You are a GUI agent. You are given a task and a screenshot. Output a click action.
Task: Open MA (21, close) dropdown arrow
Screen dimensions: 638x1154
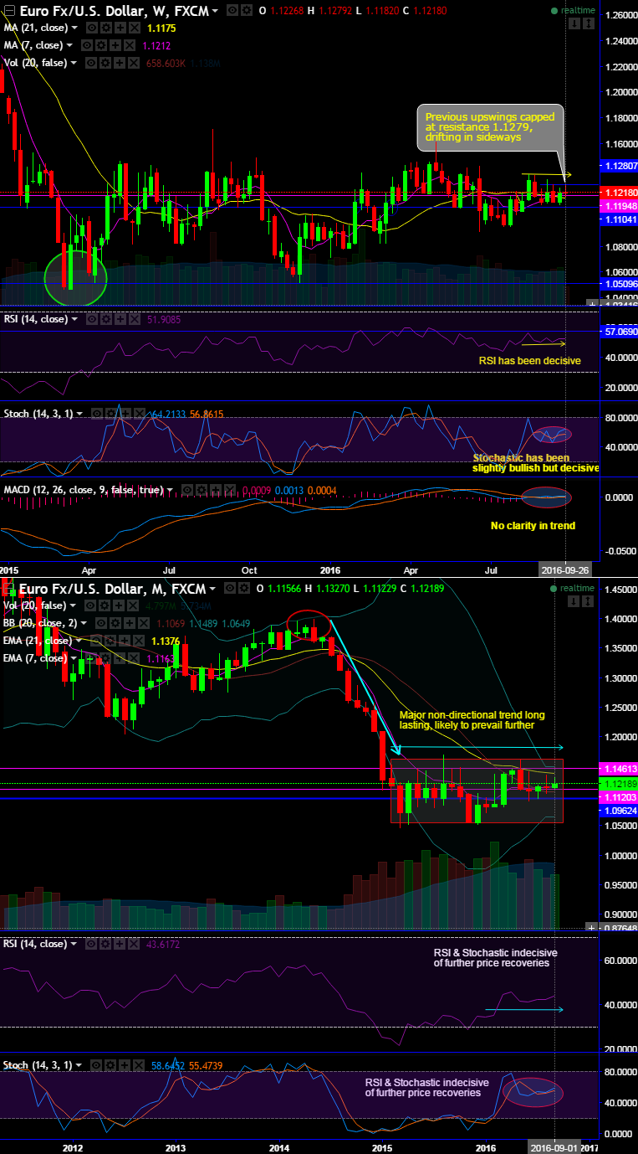pos(74,28)
